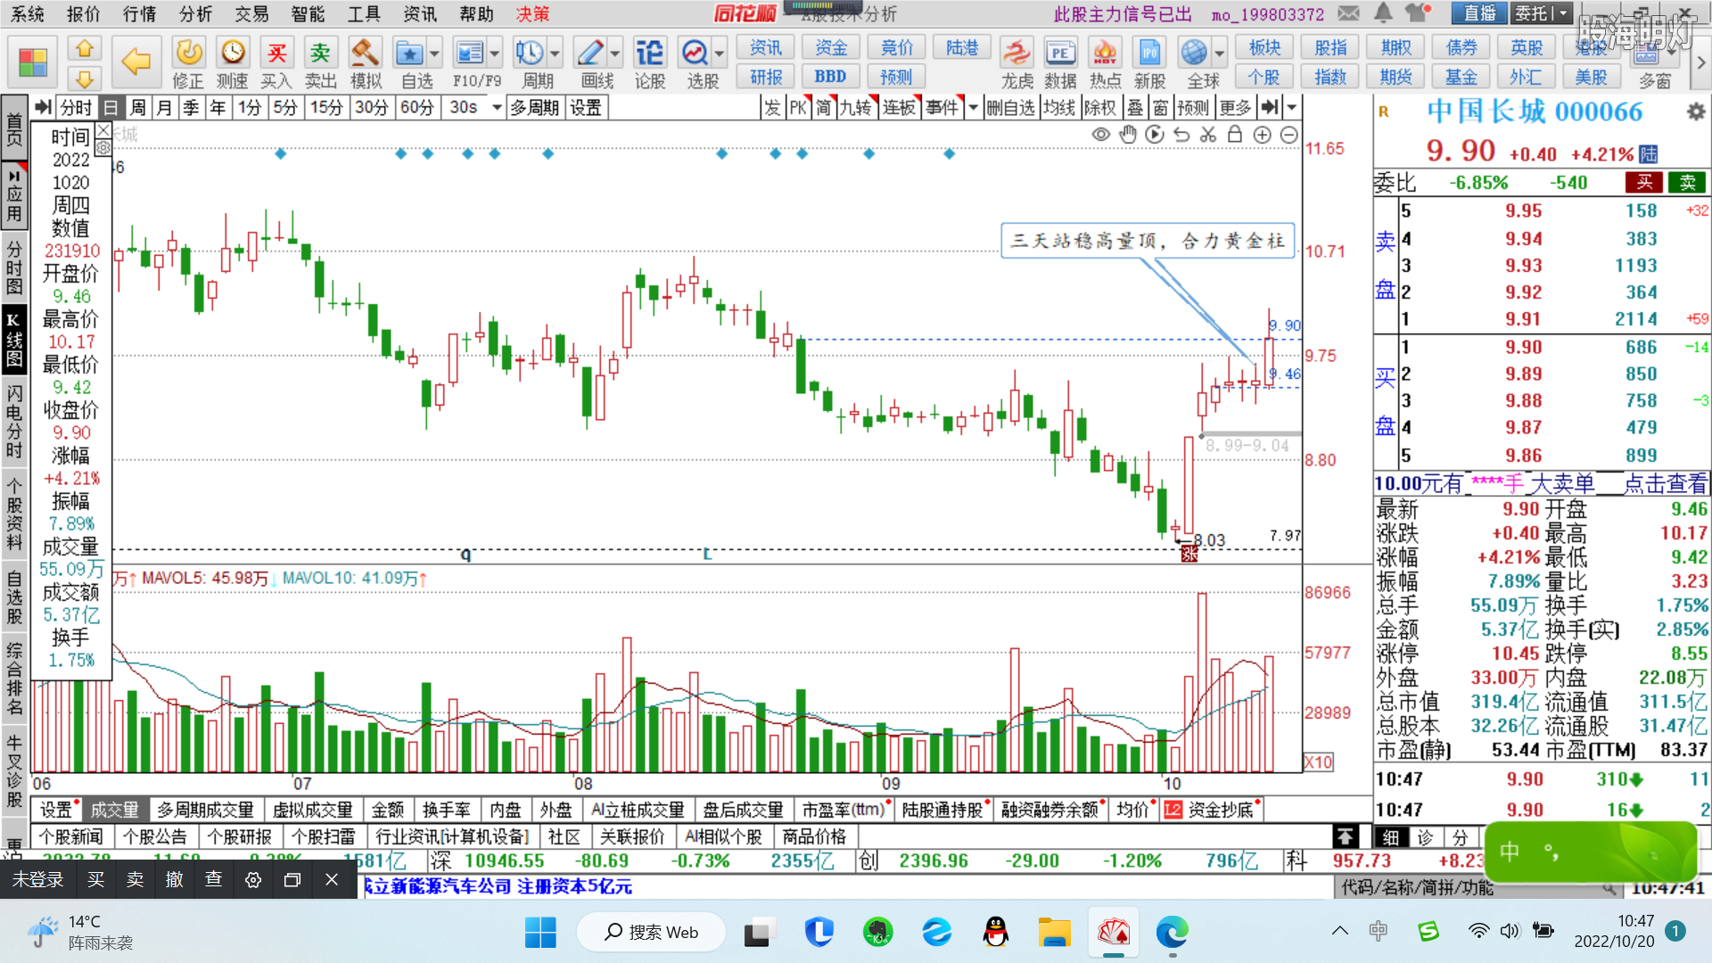
Task: Select the hand pan tool on chart
Action: coord(1128,135)
